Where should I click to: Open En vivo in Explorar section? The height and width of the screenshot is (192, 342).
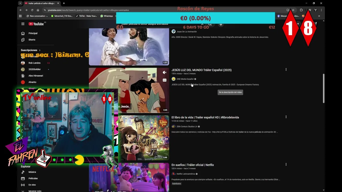coord(32,185)
